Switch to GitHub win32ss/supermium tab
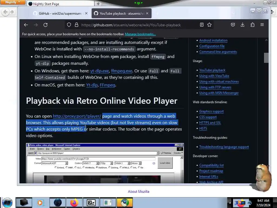Image resolution: width=277 pixels, height=208 pixels. [x=60, y=14]
